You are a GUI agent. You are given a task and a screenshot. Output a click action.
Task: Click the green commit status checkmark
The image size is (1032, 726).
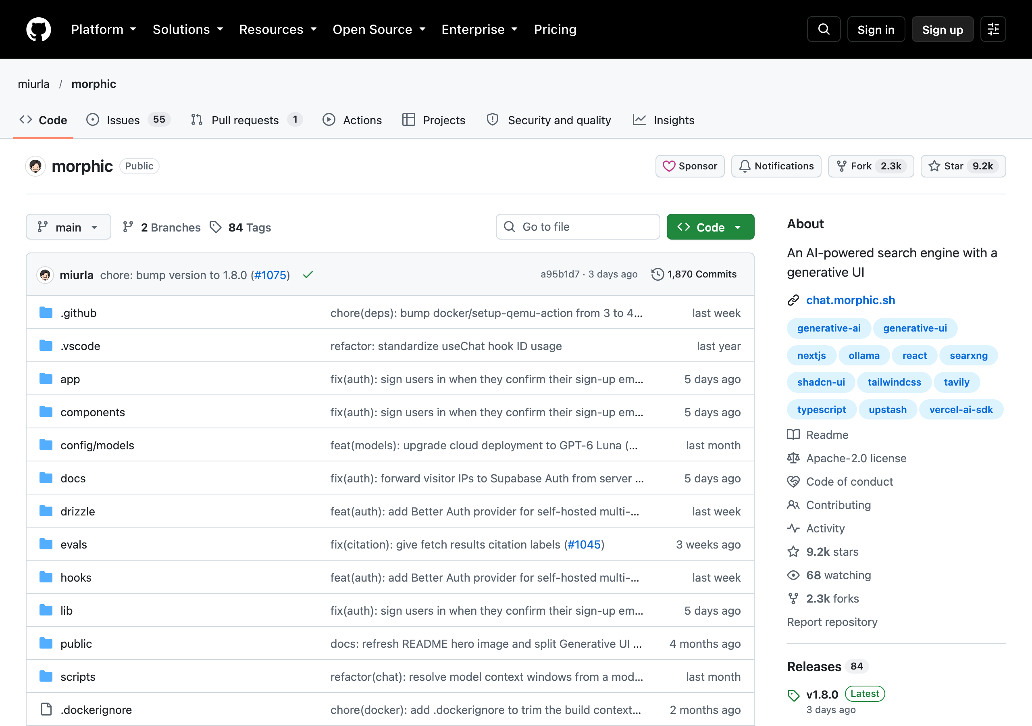point(308,274)
